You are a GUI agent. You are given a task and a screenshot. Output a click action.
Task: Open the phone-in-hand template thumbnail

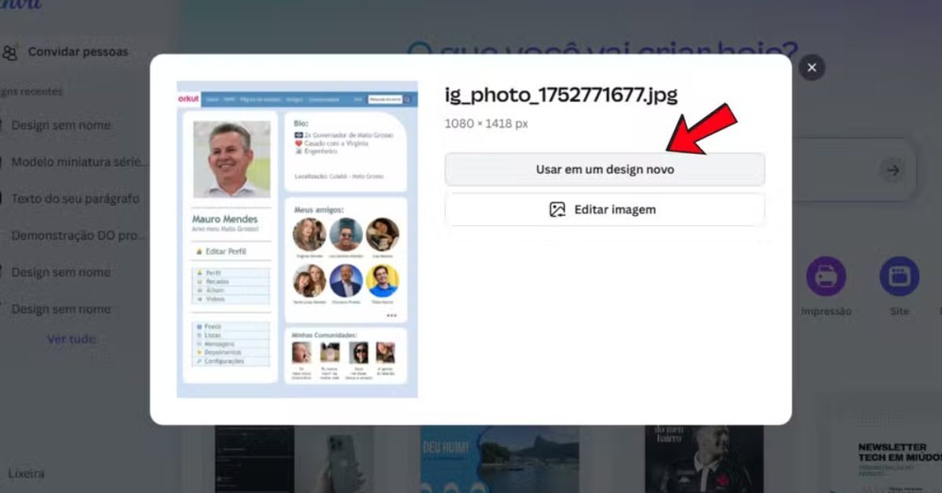334,459
